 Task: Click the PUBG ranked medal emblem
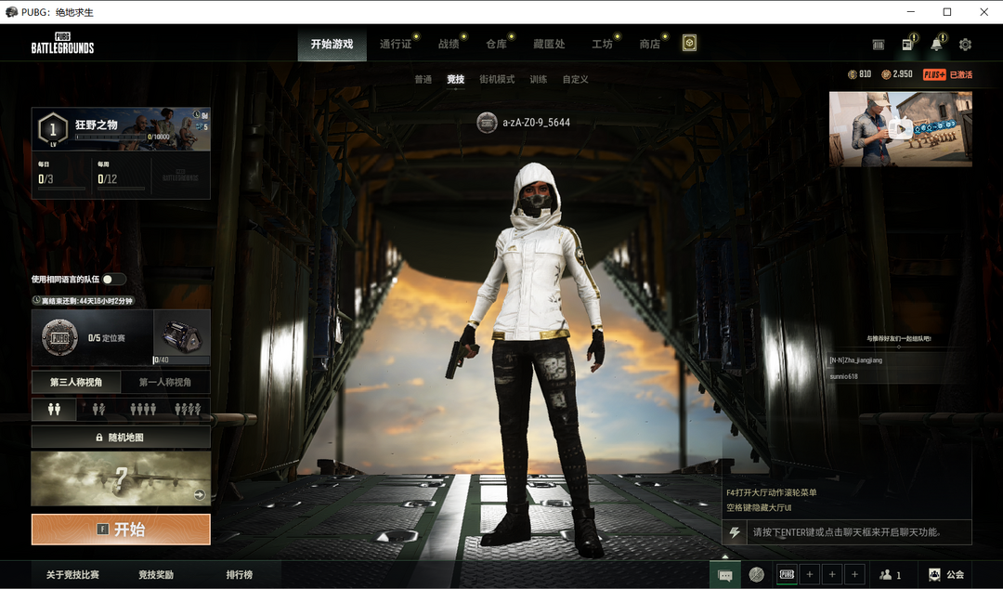pos(59,337)
